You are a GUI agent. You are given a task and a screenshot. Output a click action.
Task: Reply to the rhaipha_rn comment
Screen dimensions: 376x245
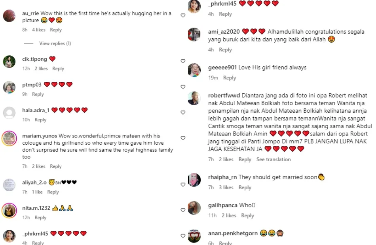245,188
